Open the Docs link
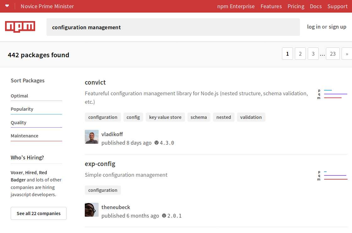The image size is (352, 233). tap(316, 6)
